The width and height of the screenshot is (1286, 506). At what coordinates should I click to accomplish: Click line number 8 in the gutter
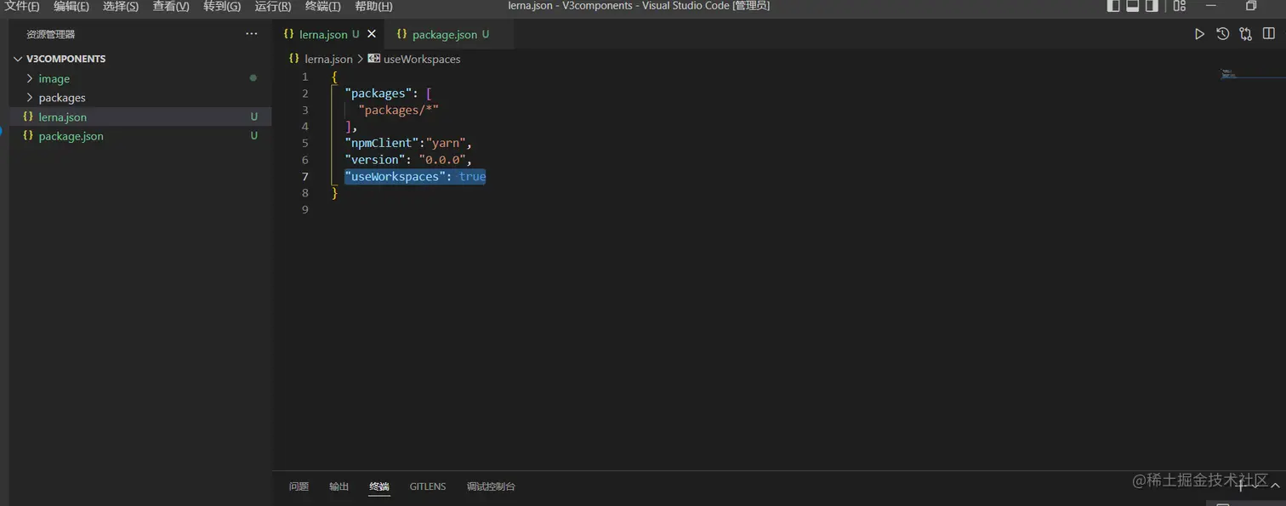(x=305, y=192)
